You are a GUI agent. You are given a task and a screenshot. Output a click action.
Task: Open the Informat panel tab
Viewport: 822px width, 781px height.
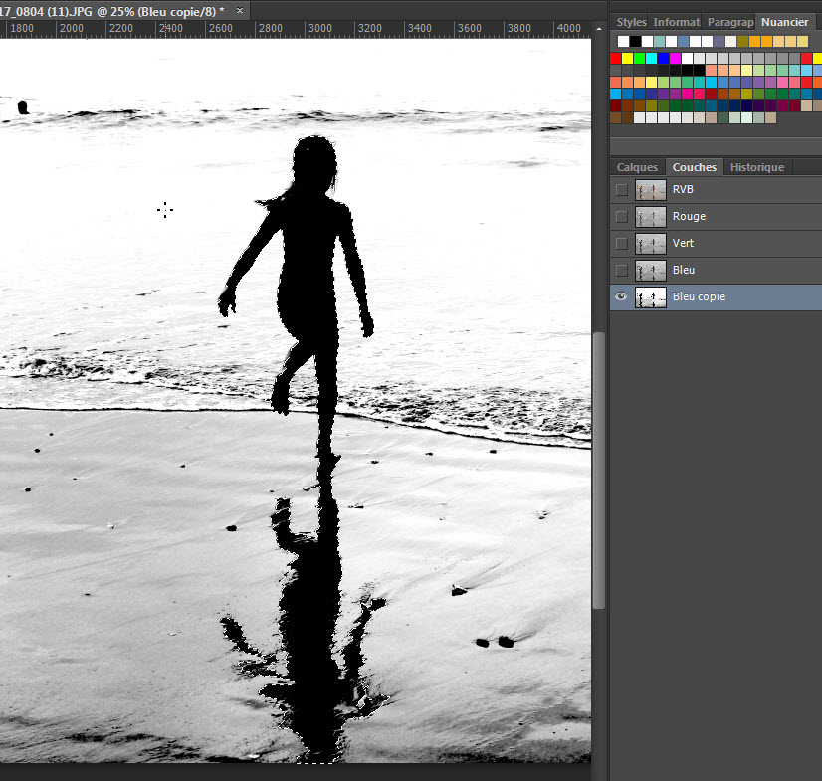pyautogui.click(x=676, y=22)
